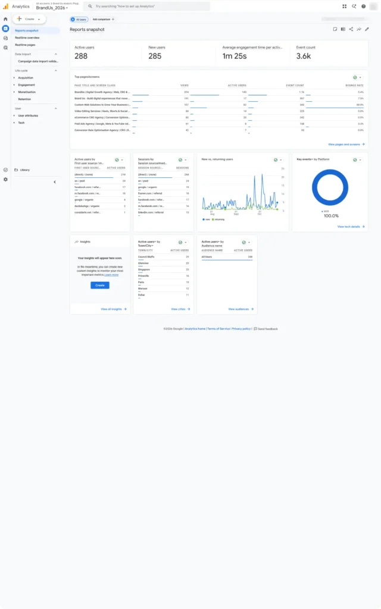
Task: Open Realtime overview in sidebar
Action: (27, 37)
